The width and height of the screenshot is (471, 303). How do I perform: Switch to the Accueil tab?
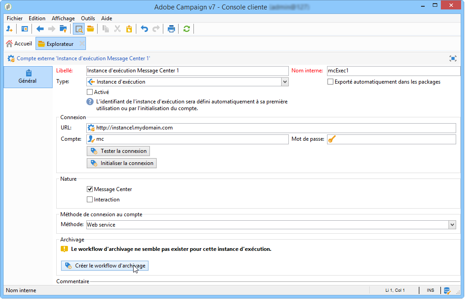[19, 44]
